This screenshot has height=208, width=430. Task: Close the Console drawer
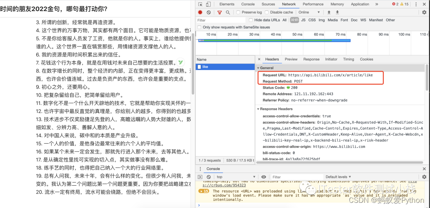[x=424, y=169]
